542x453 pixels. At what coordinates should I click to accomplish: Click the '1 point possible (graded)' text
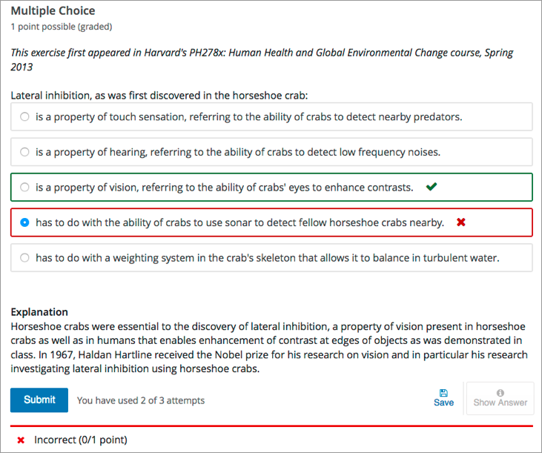(61, 27)
